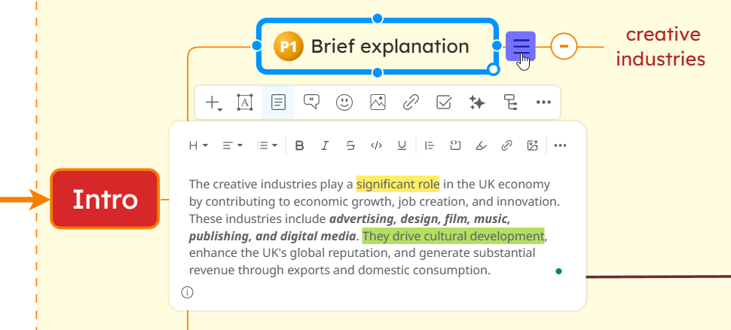Click the P1 priority marker

point(289,47)
